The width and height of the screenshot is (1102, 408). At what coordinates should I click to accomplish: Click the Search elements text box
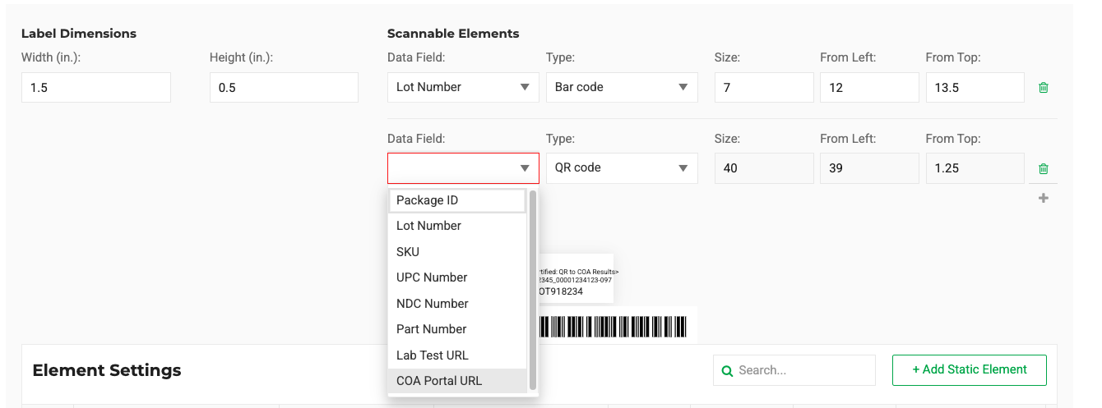click(802, 370)
